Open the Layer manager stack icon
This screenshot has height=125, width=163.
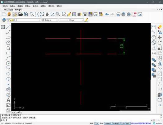[x=4, y=20]
